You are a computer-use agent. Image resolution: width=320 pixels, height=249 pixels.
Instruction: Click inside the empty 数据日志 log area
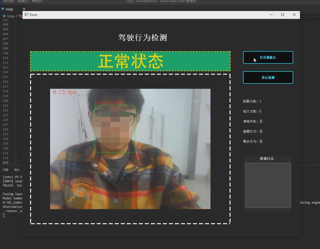pos(268,186)
